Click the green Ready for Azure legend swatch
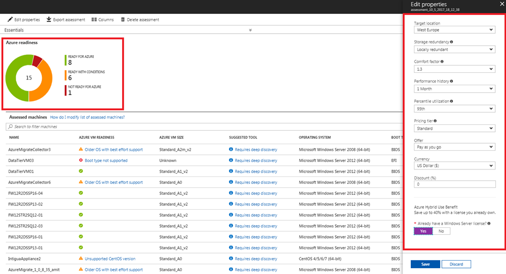506x274 pixels. [66, 60]
